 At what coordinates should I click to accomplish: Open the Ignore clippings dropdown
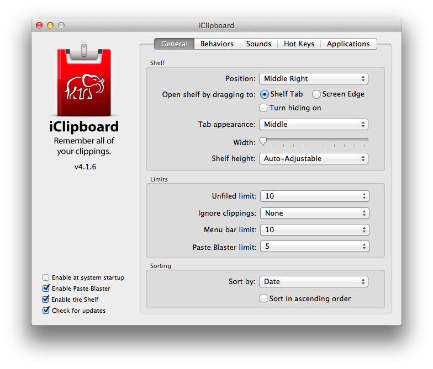pyautogui.click(x=313, y=213)
